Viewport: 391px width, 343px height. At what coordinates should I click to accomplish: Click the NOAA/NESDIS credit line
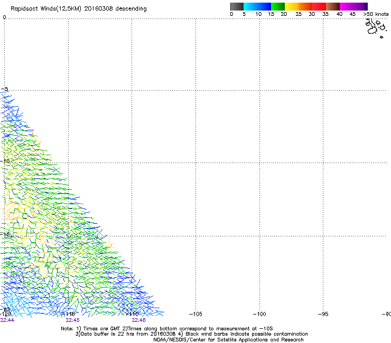228,340
